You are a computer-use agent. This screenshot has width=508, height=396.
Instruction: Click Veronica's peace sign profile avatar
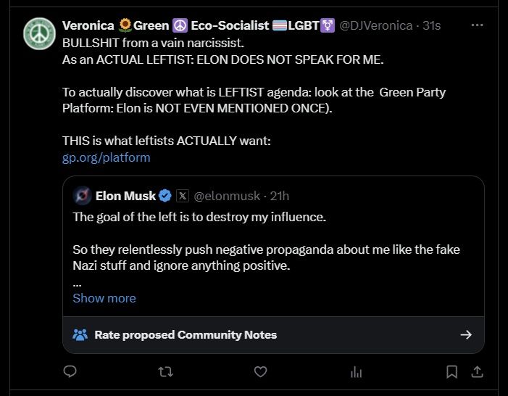click(40, 34)
